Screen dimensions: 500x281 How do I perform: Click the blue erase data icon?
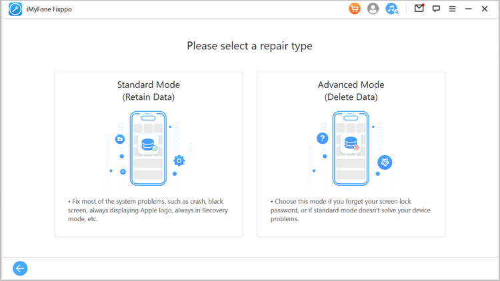pos(385,162)
